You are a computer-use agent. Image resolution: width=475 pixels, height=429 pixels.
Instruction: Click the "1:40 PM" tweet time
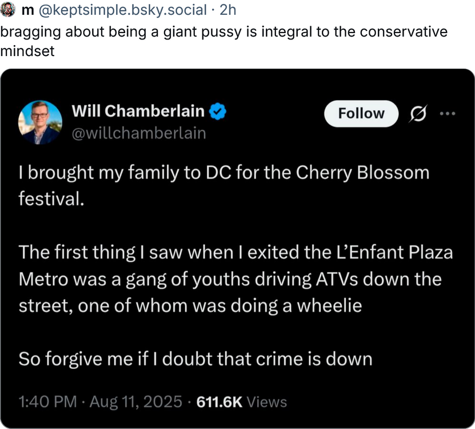pyautogui.click(x=47, y=402)
